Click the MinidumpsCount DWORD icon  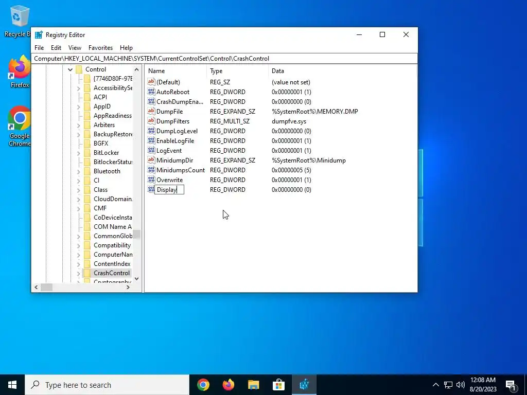(x=151, y=170)
